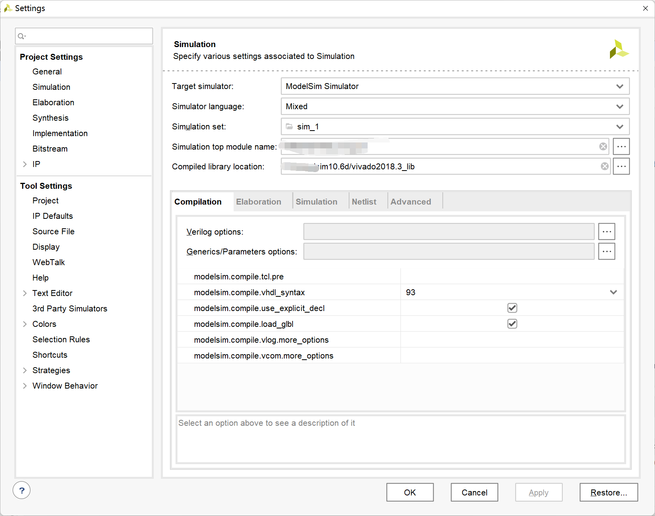Image resolution: width=655 pixels, height=516 pixels.
Task: Click the OK button
Action: tap(410, 493)
